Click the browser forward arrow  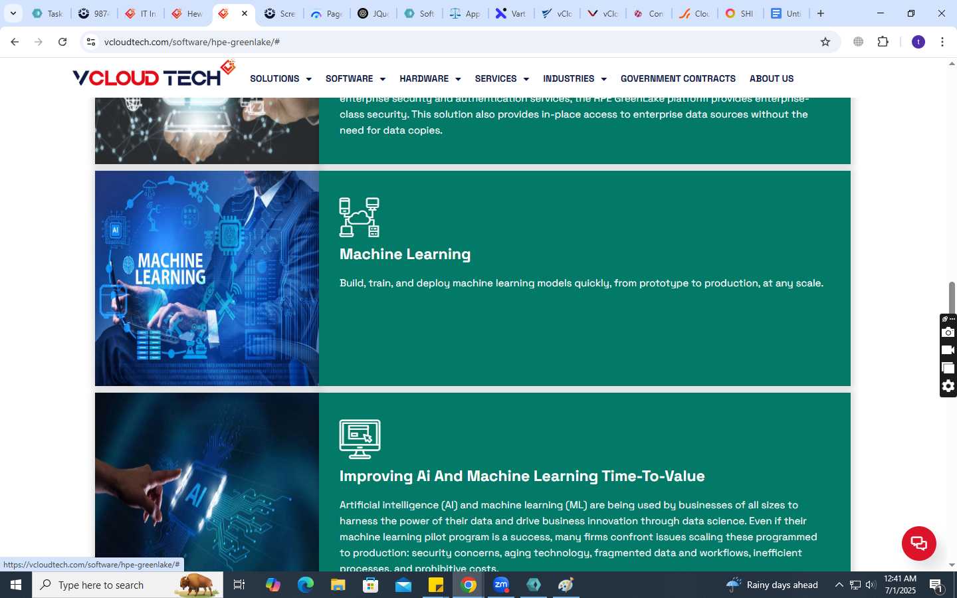[39, 42]
